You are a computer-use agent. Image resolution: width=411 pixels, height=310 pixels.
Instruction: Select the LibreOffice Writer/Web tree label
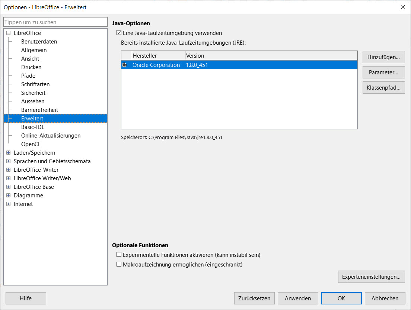(x=42, y=178)
